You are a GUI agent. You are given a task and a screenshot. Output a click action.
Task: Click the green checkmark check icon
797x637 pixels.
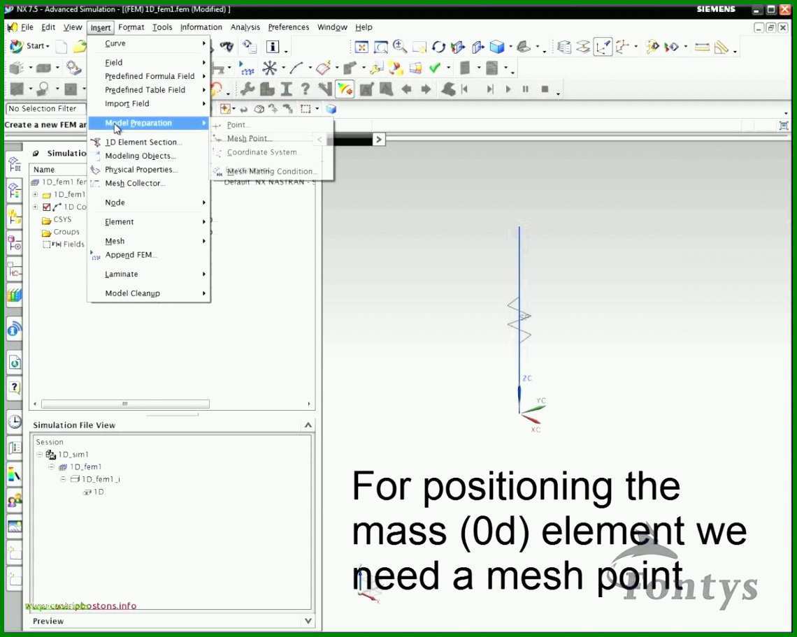pyautogui.click(x=435, y=68)
